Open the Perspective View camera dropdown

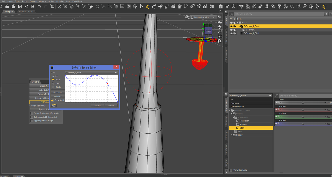coord(203,17)
